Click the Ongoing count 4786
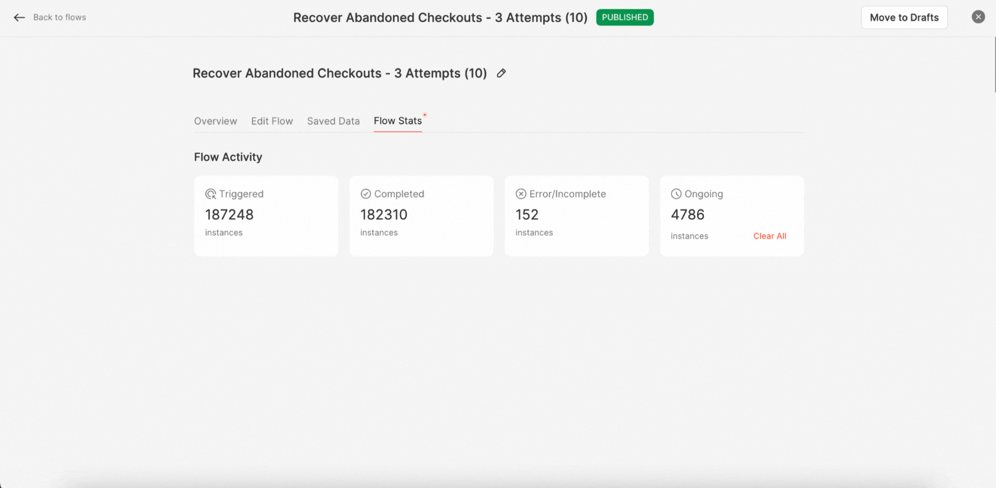 pos(687,214)
